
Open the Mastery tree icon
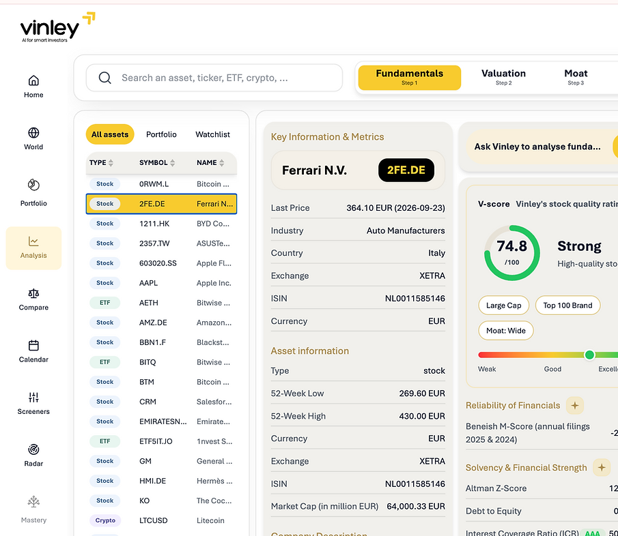click(x=33, y=502)
